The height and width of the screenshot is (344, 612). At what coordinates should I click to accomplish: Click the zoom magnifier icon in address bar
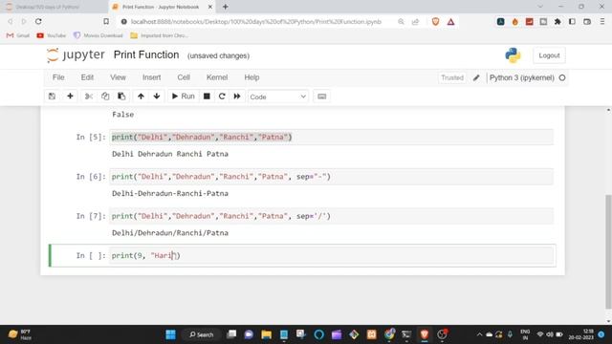pyautogui.click(x=401, y=22)
